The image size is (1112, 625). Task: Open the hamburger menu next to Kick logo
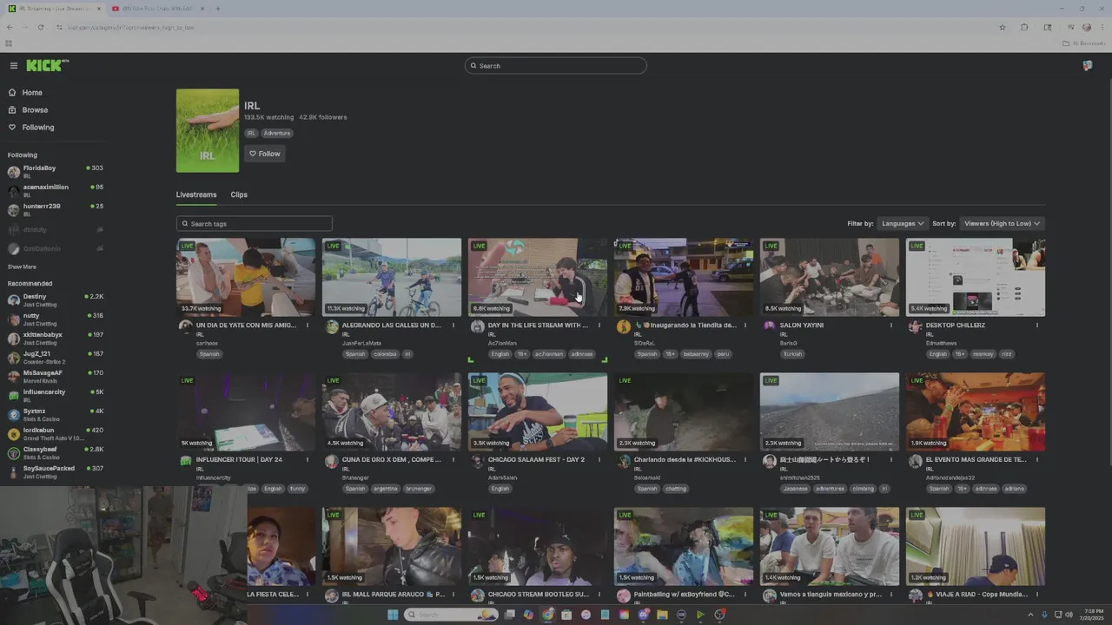coord(14,66)
